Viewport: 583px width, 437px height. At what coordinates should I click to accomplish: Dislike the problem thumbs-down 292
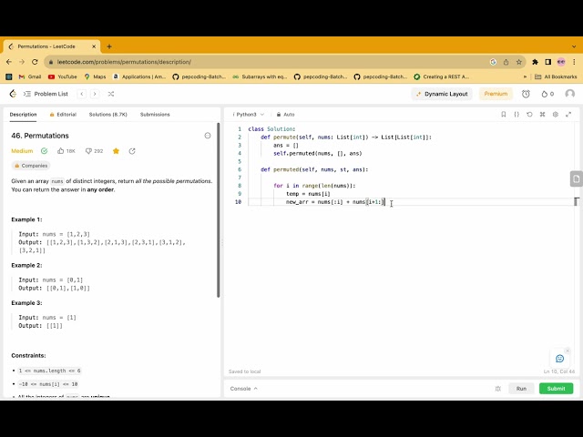[x=94, y=151]
